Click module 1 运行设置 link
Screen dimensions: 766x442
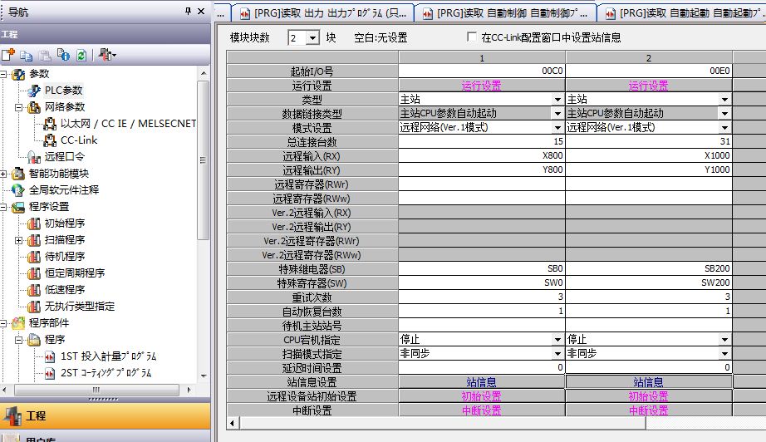click(481, 86)
